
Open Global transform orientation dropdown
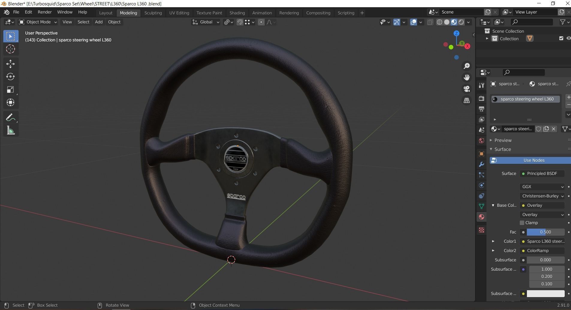(x=206, y=22)
